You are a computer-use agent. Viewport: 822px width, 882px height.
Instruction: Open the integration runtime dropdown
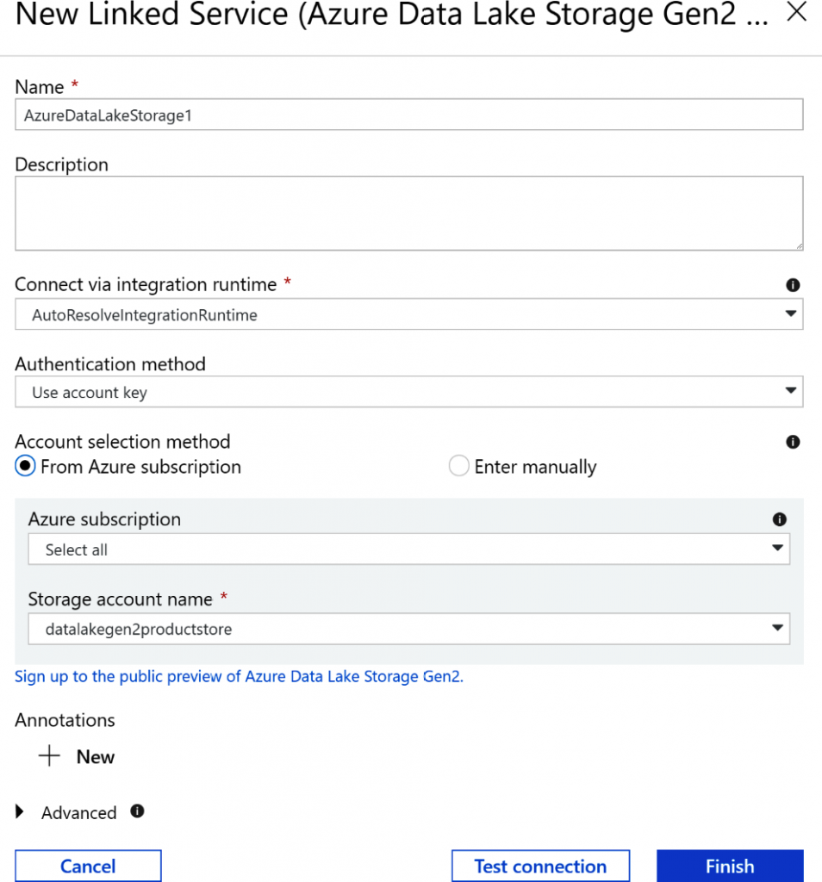tap(409, 315)
